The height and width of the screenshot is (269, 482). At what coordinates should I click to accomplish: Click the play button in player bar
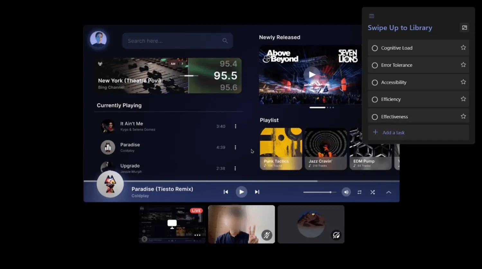[241, 192]
